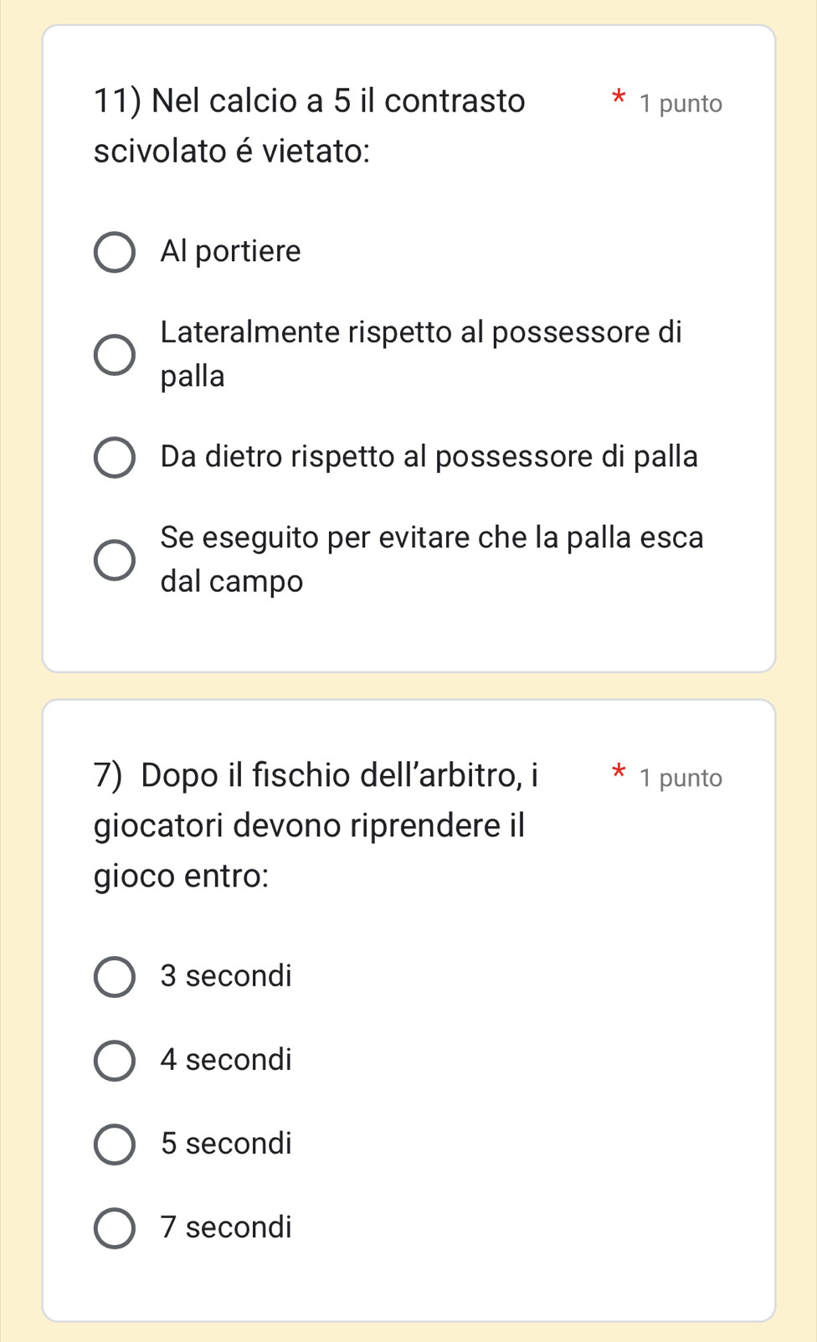Select the '5 secondi' radio button
Image resolution: width=817 pixels, height=1342 pixels.
tap(114, 1144)
